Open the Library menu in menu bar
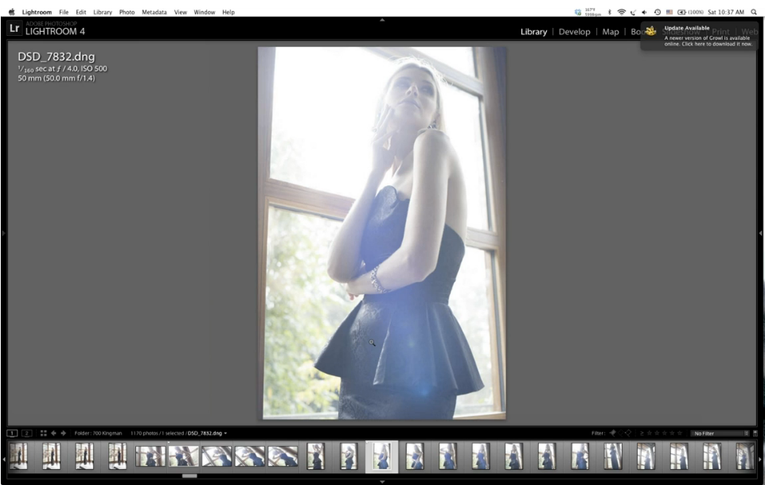This screenshot has height=485, width=765. coord(103,12)
